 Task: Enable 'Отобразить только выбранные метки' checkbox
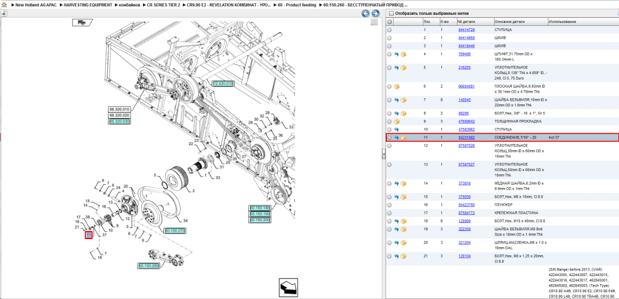click(391, 14)
